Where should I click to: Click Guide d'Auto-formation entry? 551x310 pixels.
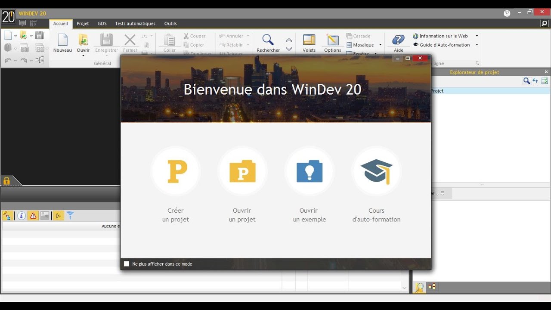pyautogui.click(x=441, y=45)
